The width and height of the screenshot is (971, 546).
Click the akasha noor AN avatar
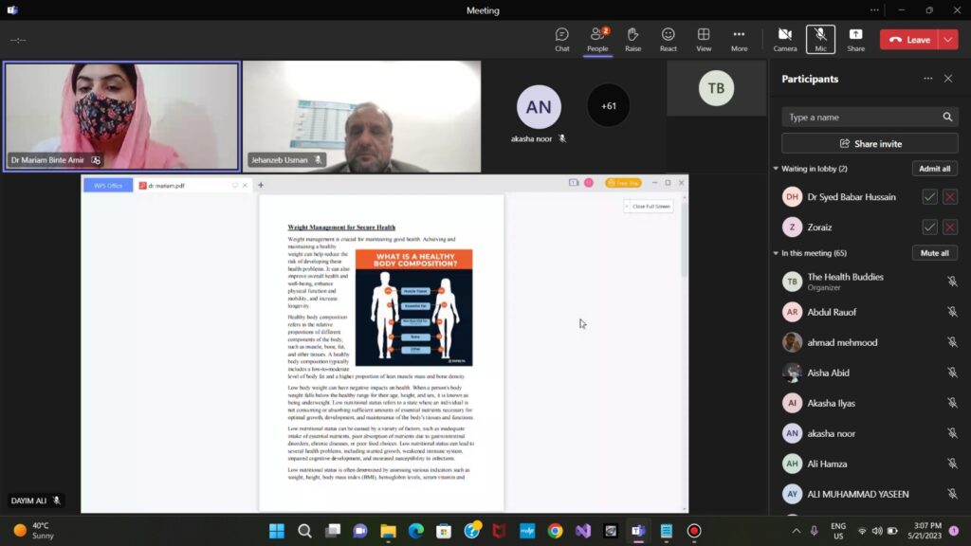(539, 107)
